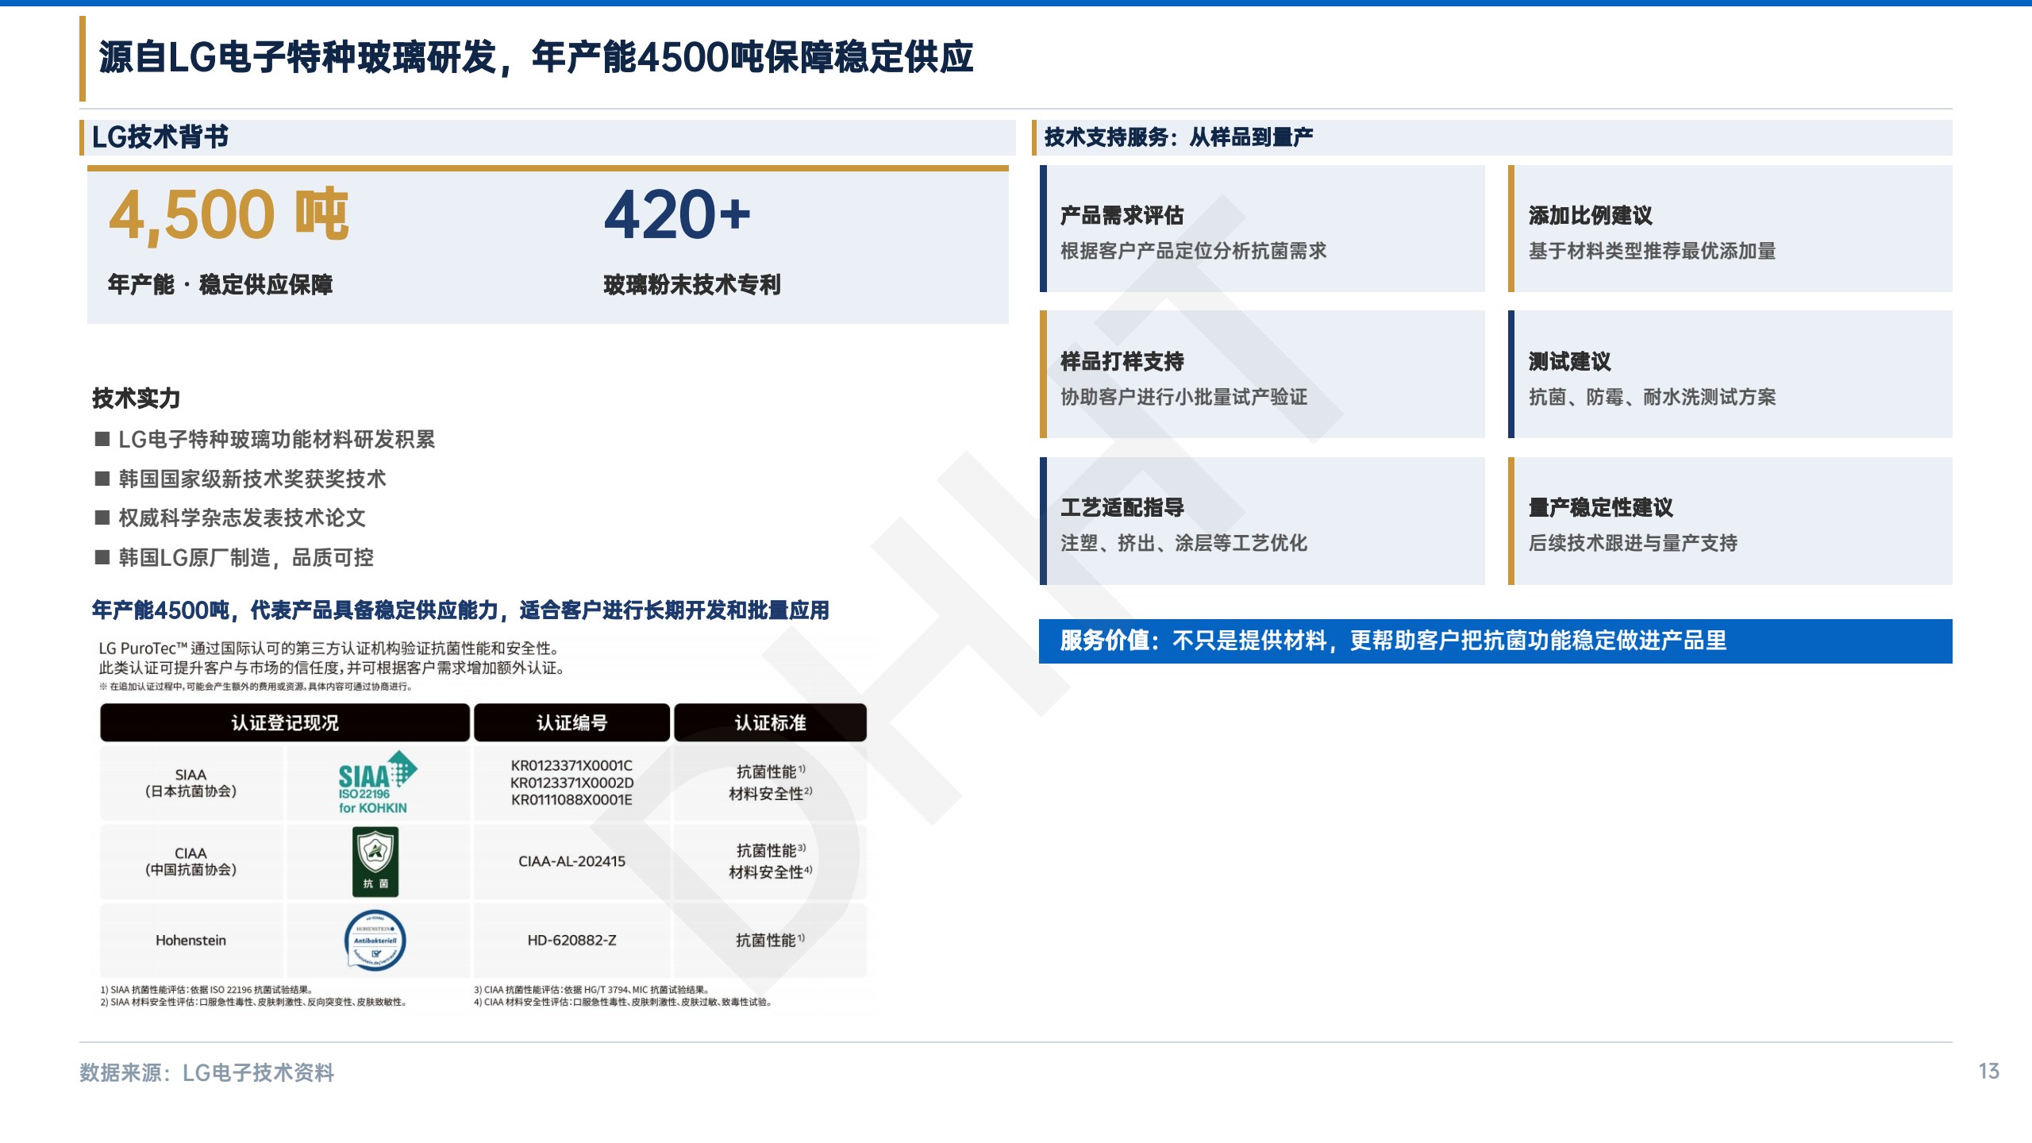
Task: Select text 抗菌、防霉、耐水洗测试方案
Action: [1652, 397]
